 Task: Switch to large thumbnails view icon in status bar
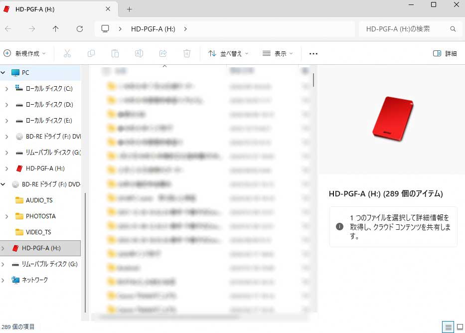click(460, 327)
